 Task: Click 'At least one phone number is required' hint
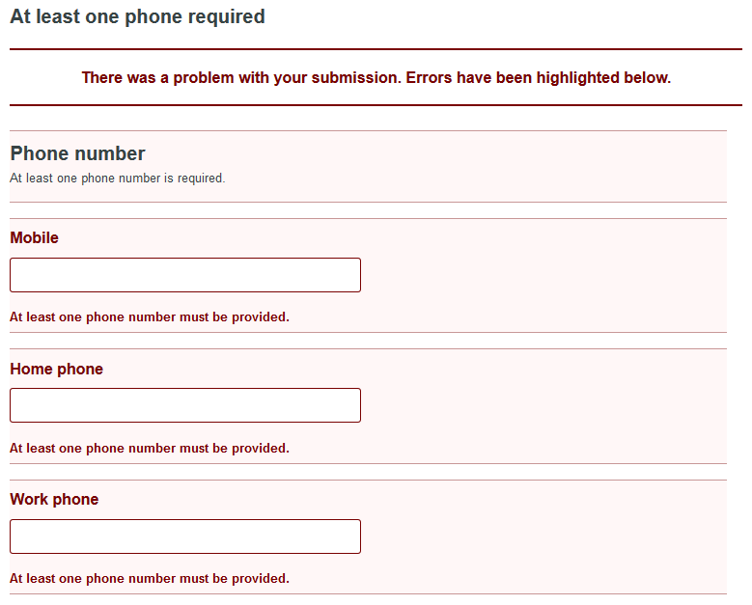[x=118, y=179]
